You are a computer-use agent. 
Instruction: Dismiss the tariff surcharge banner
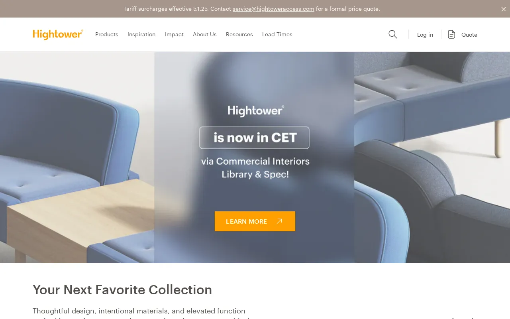point(503,9)
